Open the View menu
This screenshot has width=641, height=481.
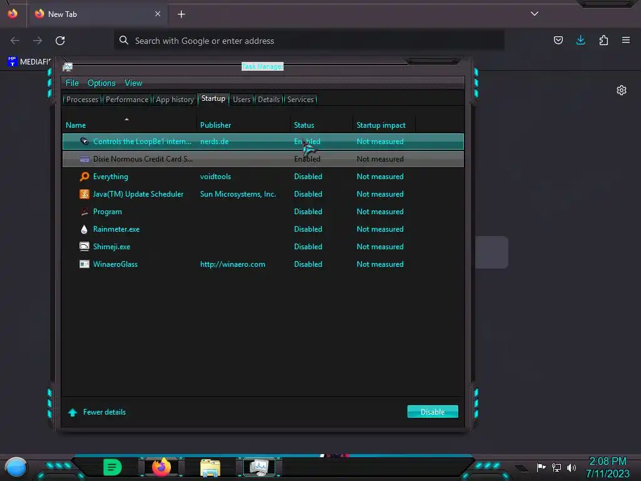click(x=133, y=83)
